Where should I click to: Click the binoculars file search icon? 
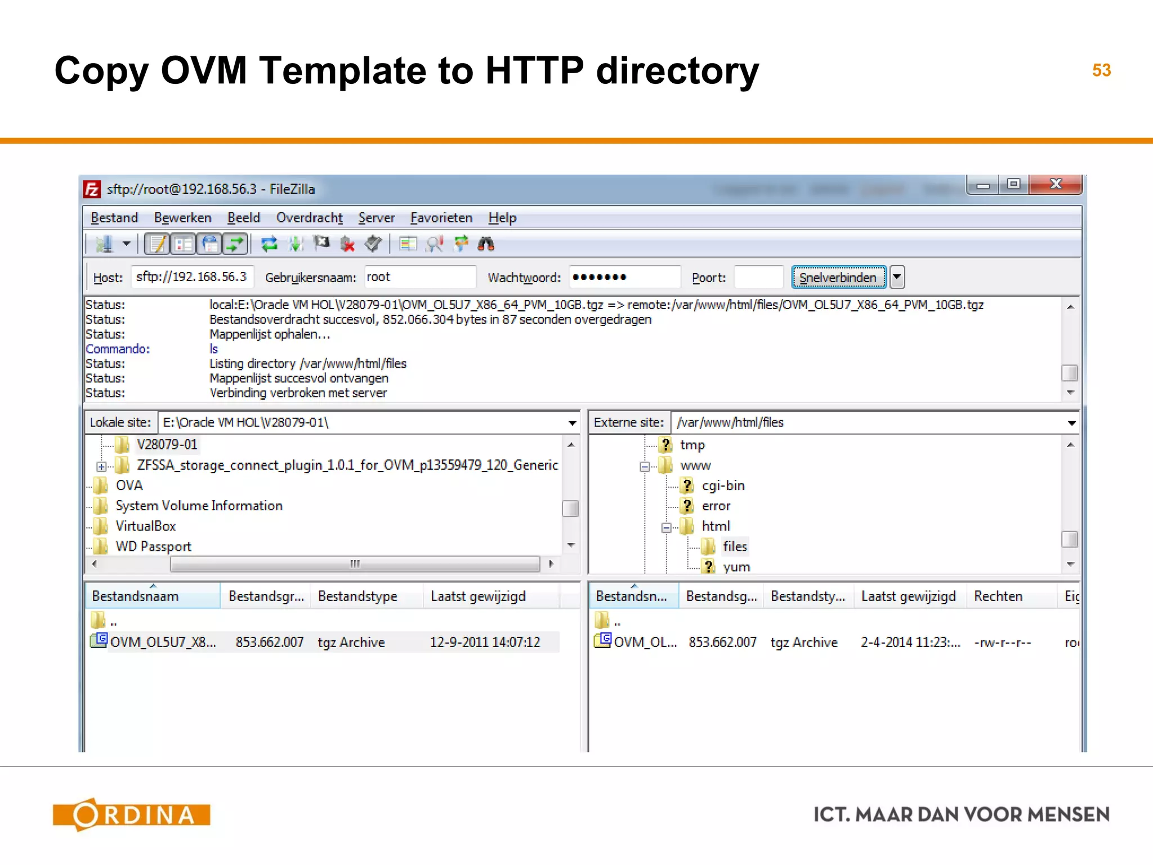(486, 244)
